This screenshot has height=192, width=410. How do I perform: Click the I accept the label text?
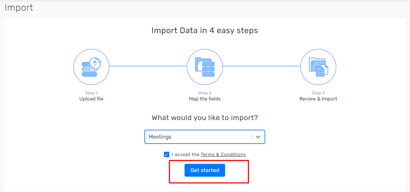pyautogui.click(x=186, y=155)
